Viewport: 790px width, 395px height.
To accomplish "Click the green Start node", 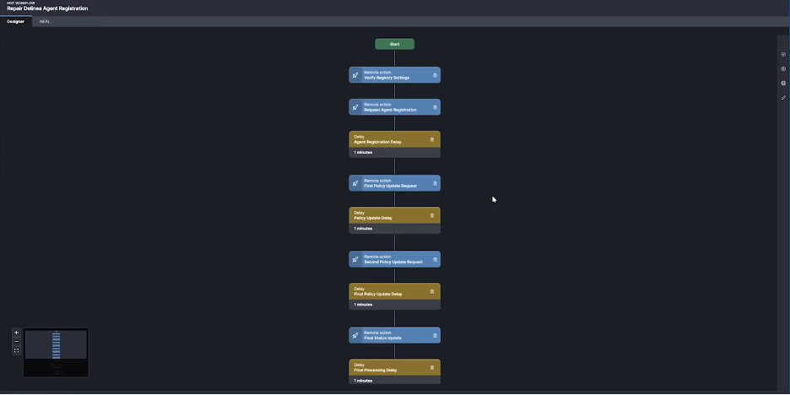I will pos(394,44).
